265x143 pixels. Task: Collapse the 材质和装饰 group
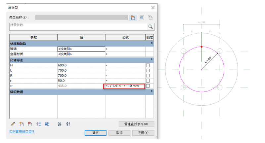[152, 43]
